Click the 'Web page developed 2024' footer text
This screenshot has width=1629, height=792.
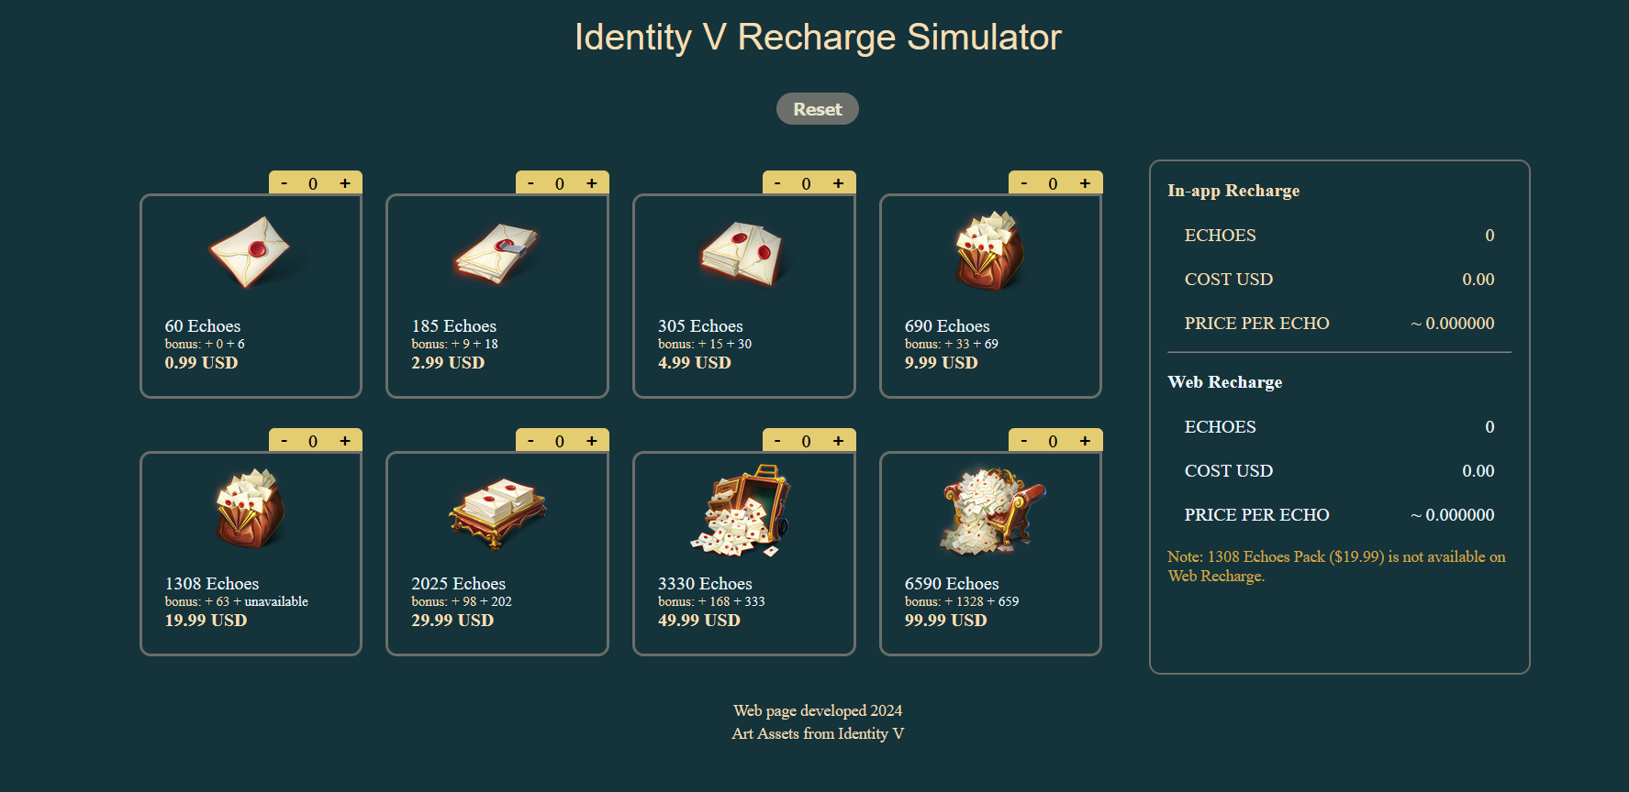click(818, 710)
